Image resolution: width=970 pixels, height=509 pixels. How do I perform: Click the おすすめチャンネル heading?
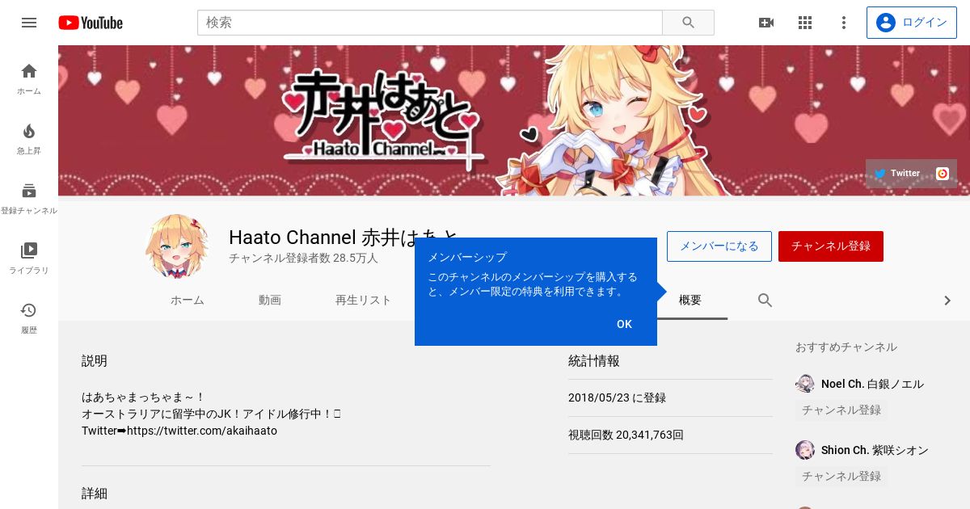(846, 347)
